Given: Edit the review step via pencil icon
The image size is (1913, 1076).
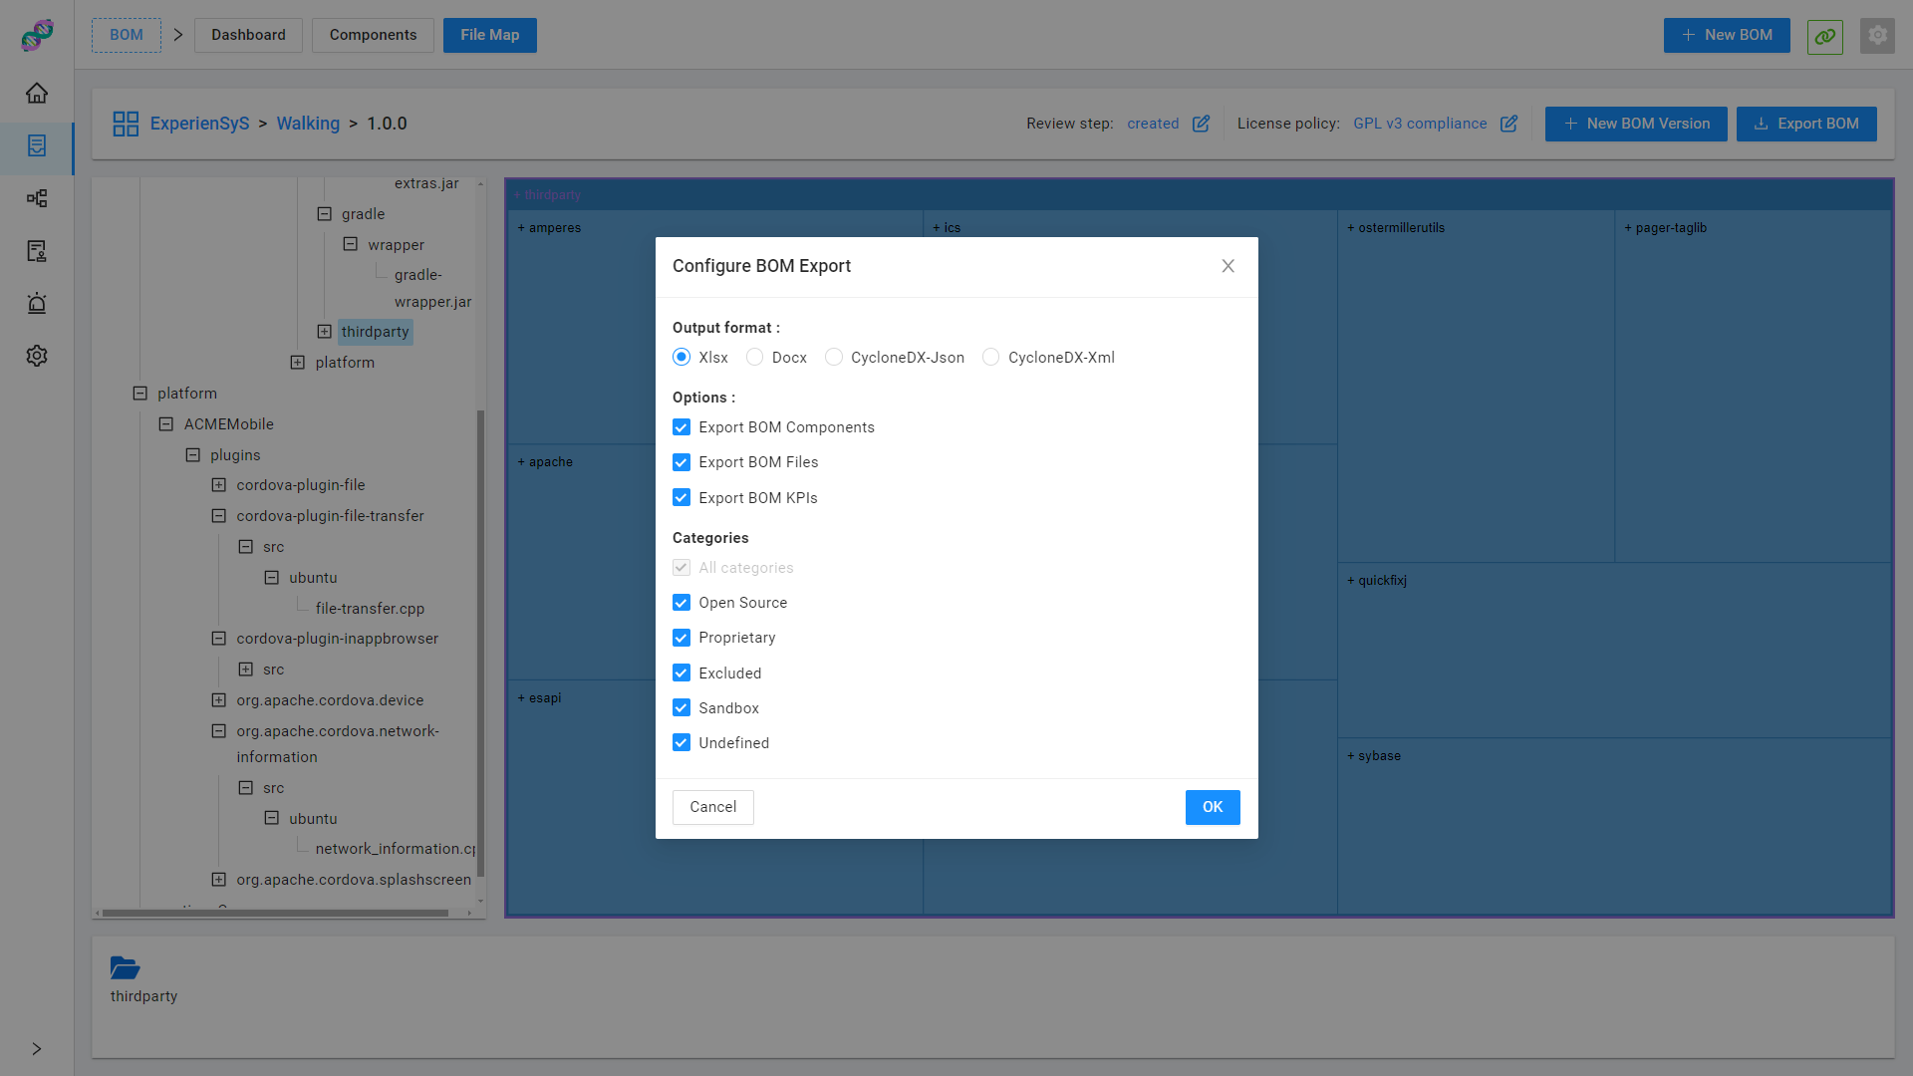Looking at the screenshot, I should tap(1202, 123).
